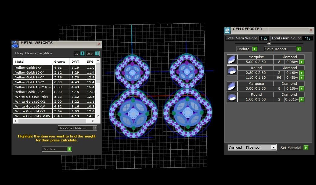Screen dimensions: 316x185
Task: Click green arrow next to 0.48tw
Action: [x=302, y=78]
